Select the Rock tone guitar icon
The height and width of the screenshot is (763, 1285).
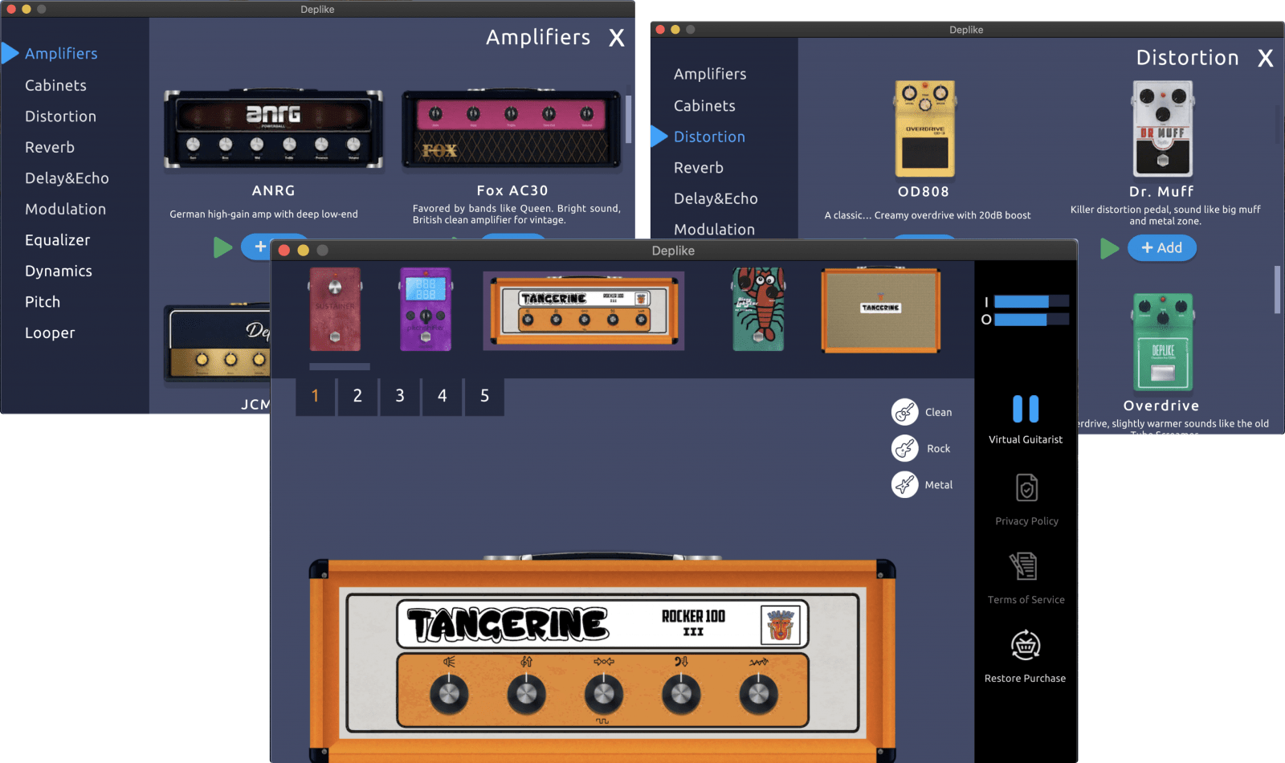(x=904, y=448)
